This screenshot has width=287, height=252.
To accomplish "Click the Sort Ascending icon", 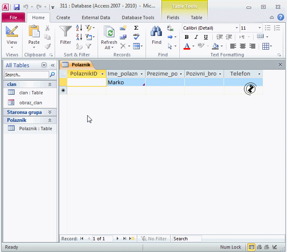I will coord(79,28).
